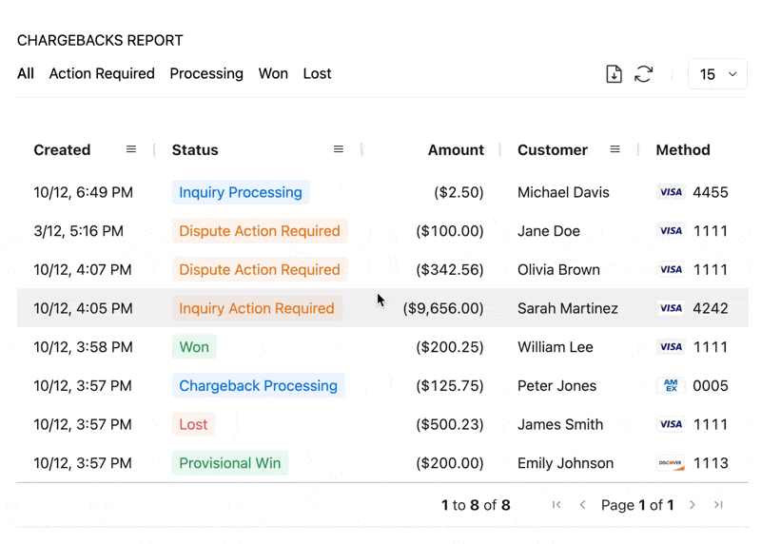
Task: Click the Provisional Win status badge
Action: click(x=230, y=463)
